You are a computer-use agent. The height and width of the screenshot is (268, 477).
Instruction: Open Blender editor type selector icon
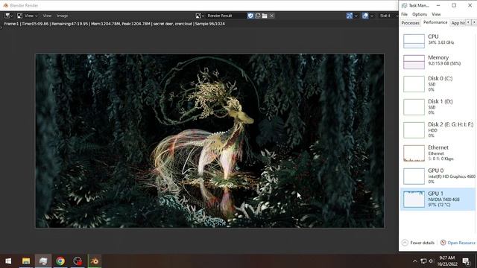(8, 16)
